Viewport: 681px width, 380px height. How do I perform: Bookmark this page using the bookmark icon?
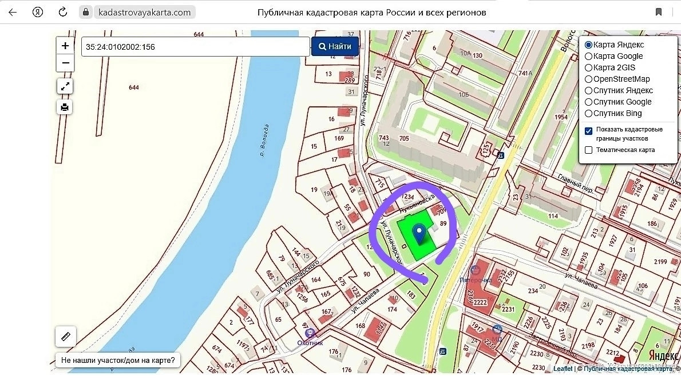point(659,12)
